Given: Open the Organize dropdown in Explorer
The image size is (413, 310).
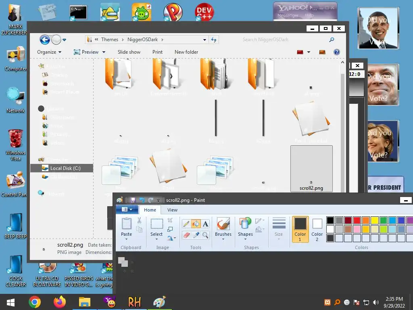Looking at the screenshot, I should (x=49, y=52).
